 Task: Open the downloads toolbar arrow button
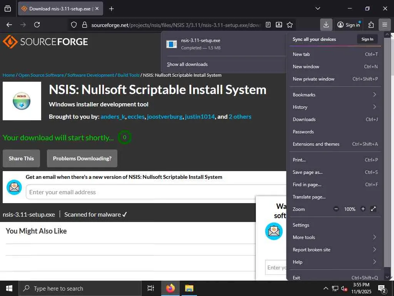click(326, 25)
